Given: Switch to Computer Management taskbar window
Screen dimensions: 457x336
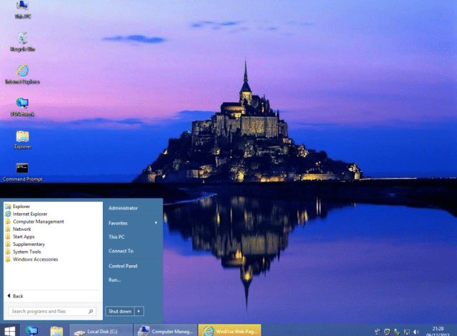Looking at the screenshot, I should pyautogui.click(x=166, y=331).
